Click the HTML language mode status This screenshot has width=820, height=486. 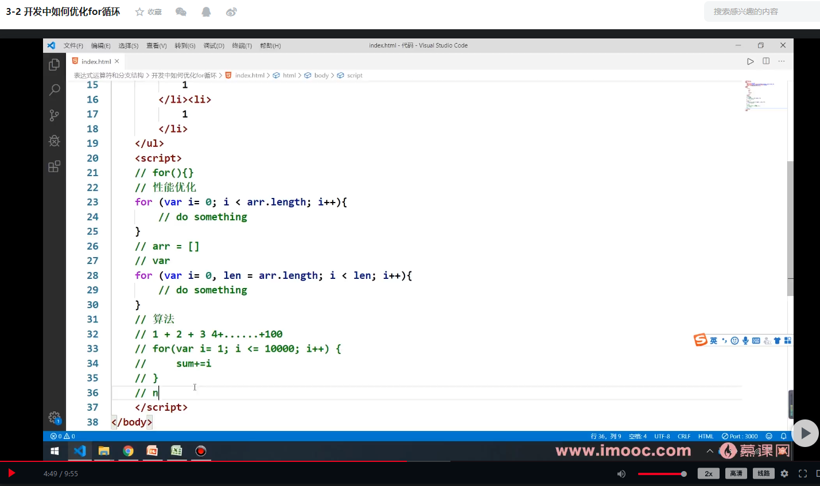coord(706,436)
